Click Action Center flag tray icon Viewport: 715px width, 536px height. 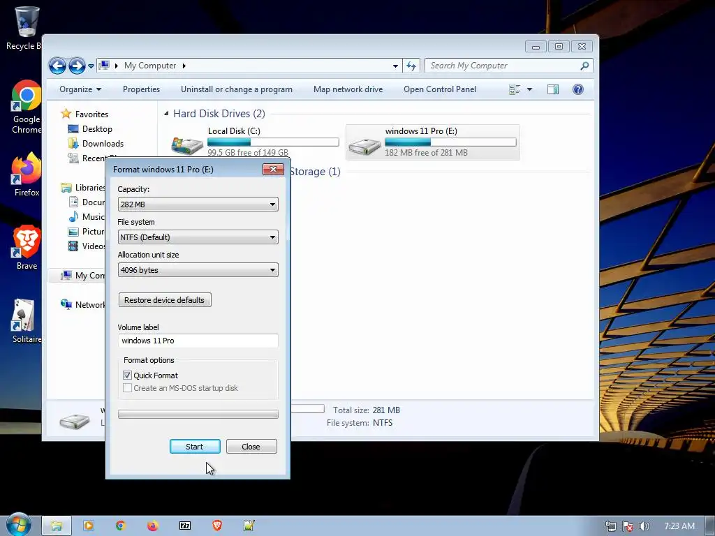[x=628, y=526]
